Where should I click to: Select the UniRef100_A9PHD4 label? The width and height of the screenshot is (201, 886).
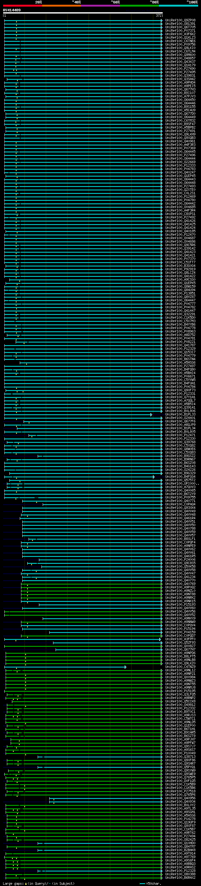(180, 83)
